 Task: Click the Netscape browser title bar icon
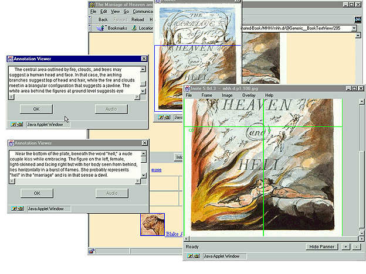click(91, 5)
